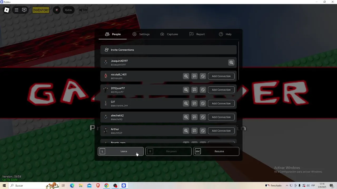
Task: Report Arthur using flag icon
Action: pos(194,131)
